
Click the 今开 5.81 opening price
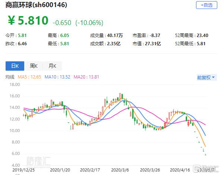click(x=16, y=36)
